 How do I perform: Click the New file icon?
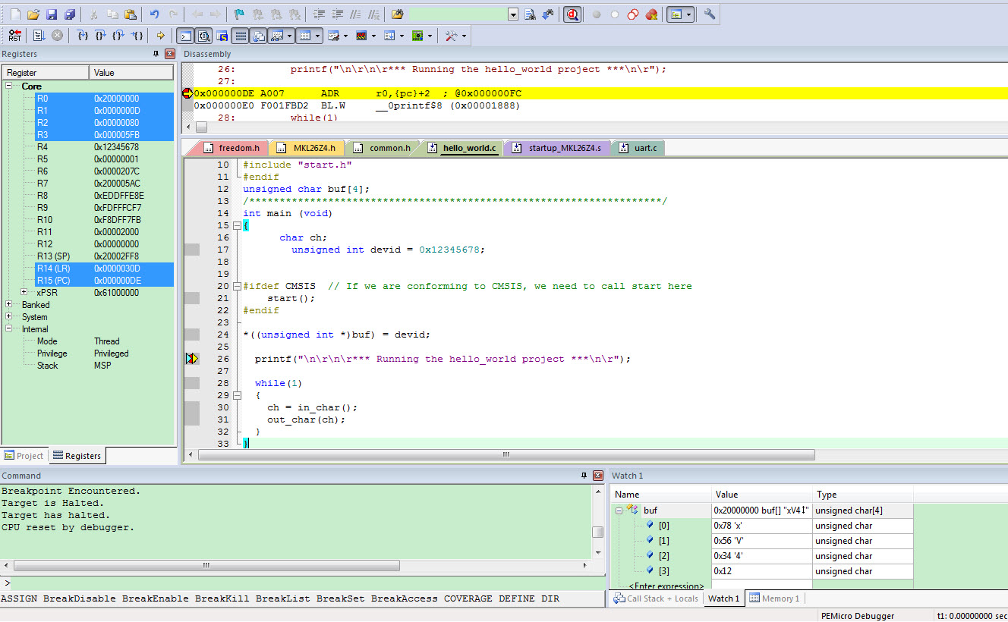click(x=15, y=14)
